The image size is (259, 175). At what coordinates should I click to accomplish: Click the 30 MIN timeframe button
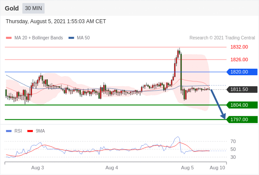[33, 8]
